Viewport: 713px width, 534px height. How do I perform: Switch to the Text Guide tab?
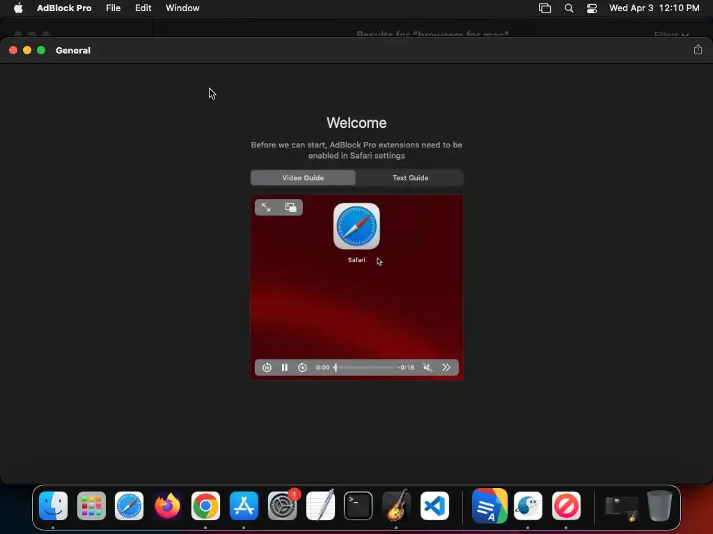410,178
